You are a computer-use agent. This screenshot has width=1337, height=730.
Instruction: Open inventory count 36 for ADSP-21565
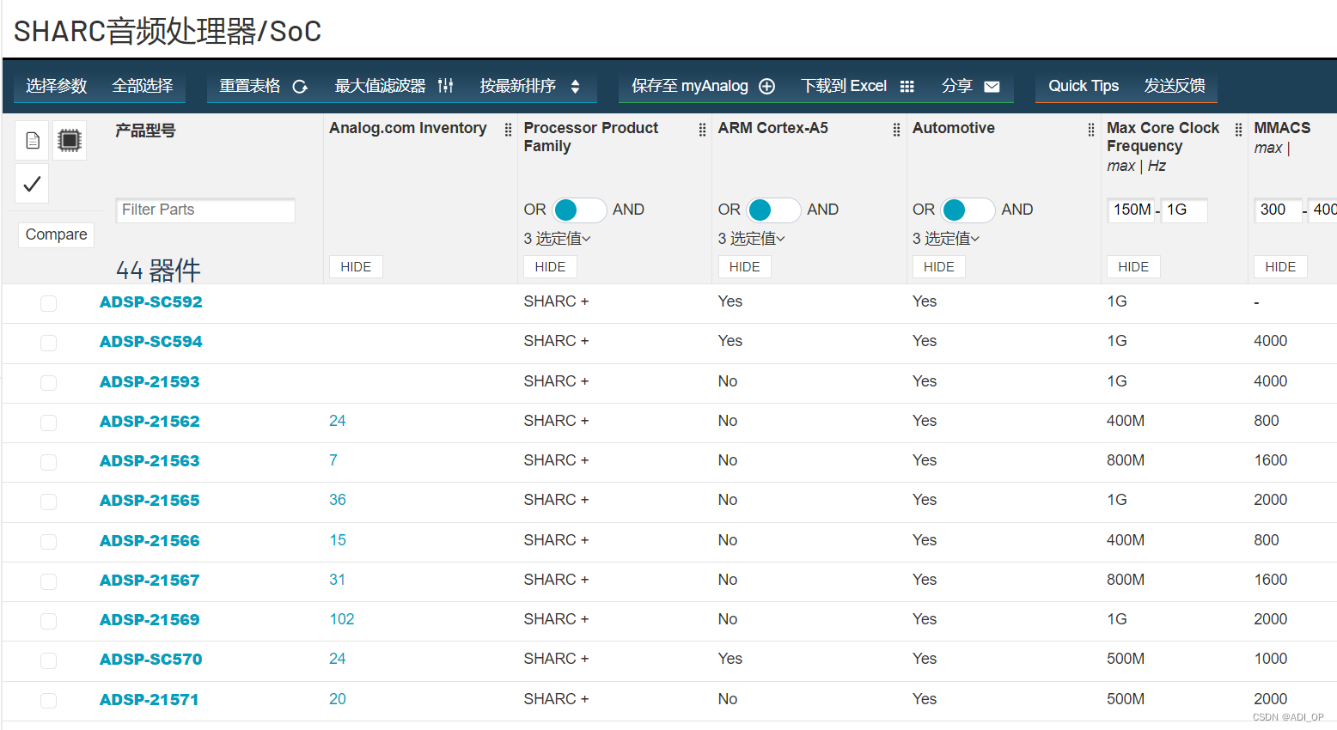tap(338, 500)
